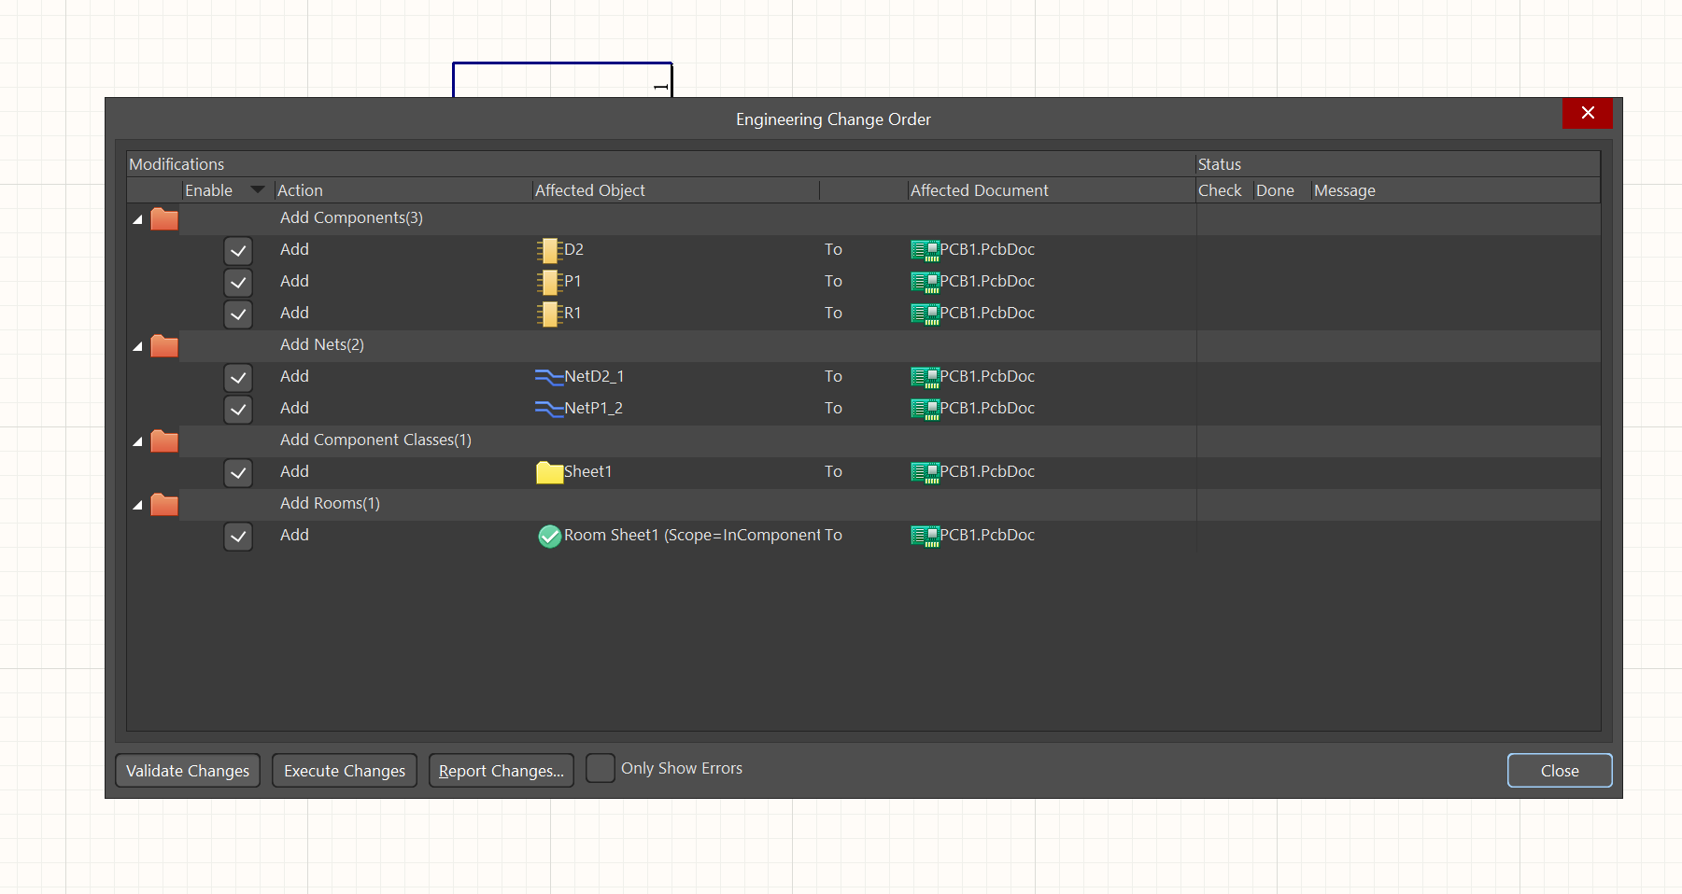Click the Message column header
The height and width of the screenshot is (894, 1682).
point(1455,190)
